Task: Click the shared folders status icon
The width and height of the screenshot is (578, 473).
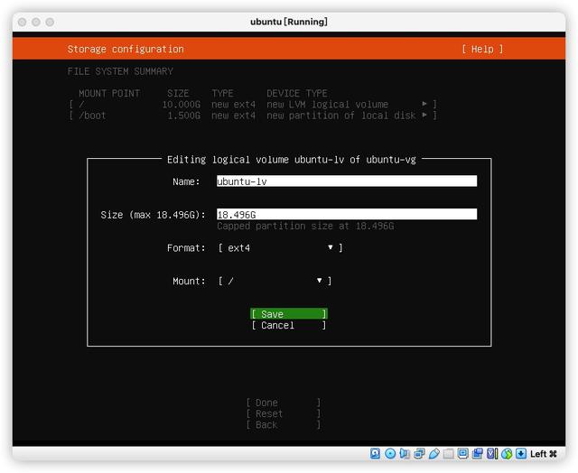Action: (448, 453)
